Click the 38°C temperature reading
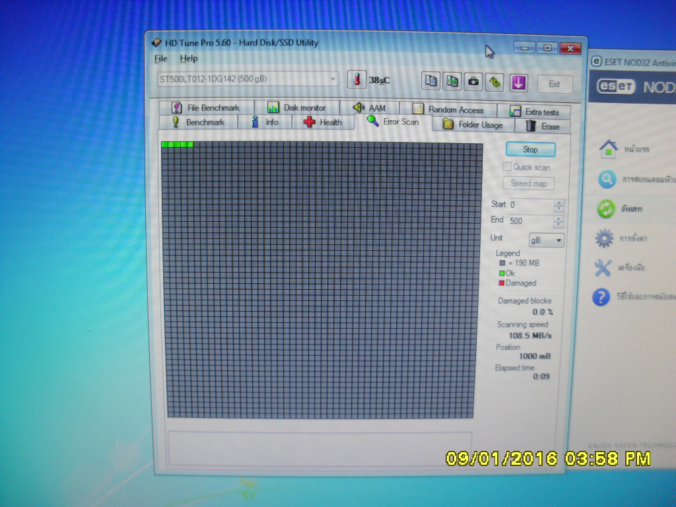This screenshot has width=676, height=507. click(x=379, y=80)
